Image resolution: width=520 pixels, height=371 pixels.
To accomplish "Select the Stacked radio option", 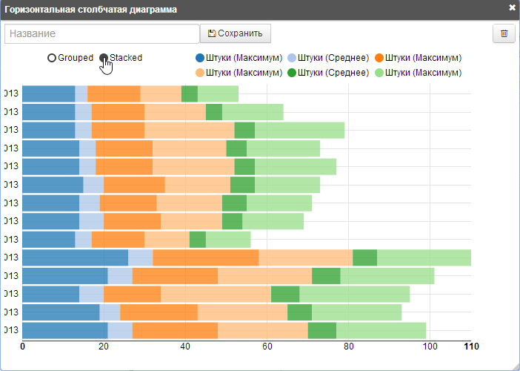I will [x=104, y=58].
